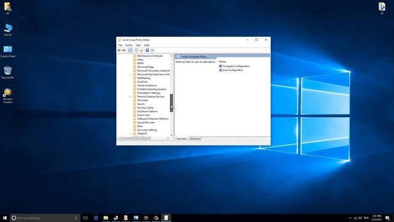
Task: Click the tree scrollbar down arrow
Action: click(x=172, y=135)
